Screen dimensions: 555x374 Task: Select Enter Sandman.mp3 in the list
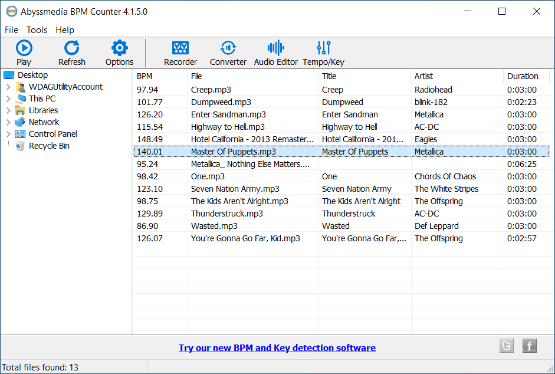click(341, 114)
